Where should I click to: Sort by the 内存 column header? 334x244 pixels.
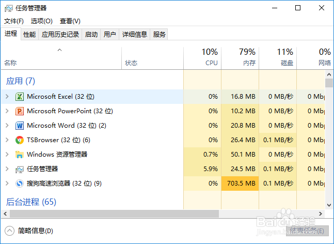pyautogui.click(x=240, y=58)
